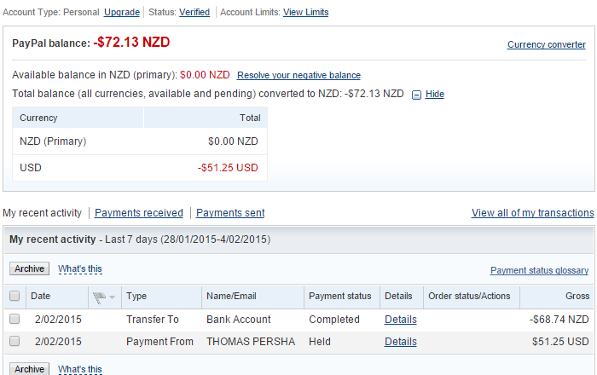Switch to Payments received tab
The image size is (597, 375).
138,212
